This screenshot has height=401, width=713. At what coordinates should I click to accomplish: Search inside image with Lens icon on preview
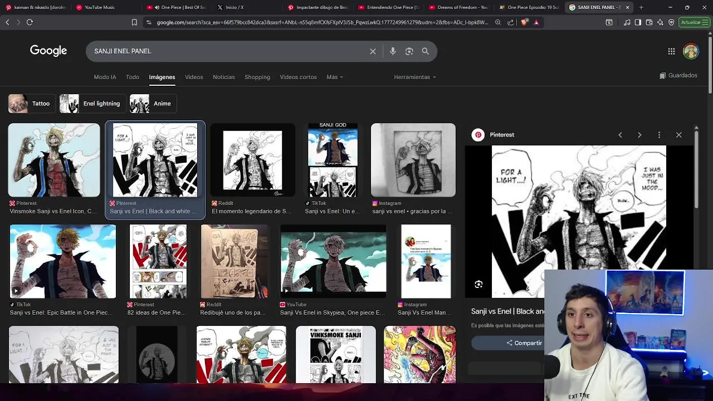coord(478,285)
